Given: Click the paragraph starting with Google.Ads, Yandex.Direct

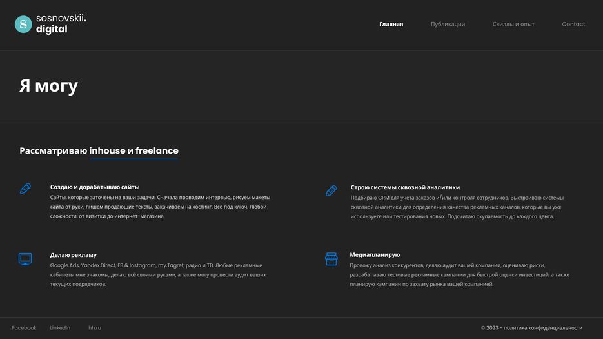Looking at the screenshot, I should pos(157,274).
